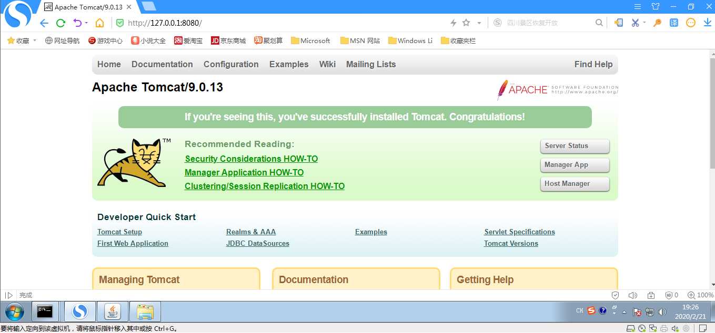This screenshot has height=333, width=715.
Task: Open the 收藏夹栏 bookmark folder
Action: [x=458, y=40]
